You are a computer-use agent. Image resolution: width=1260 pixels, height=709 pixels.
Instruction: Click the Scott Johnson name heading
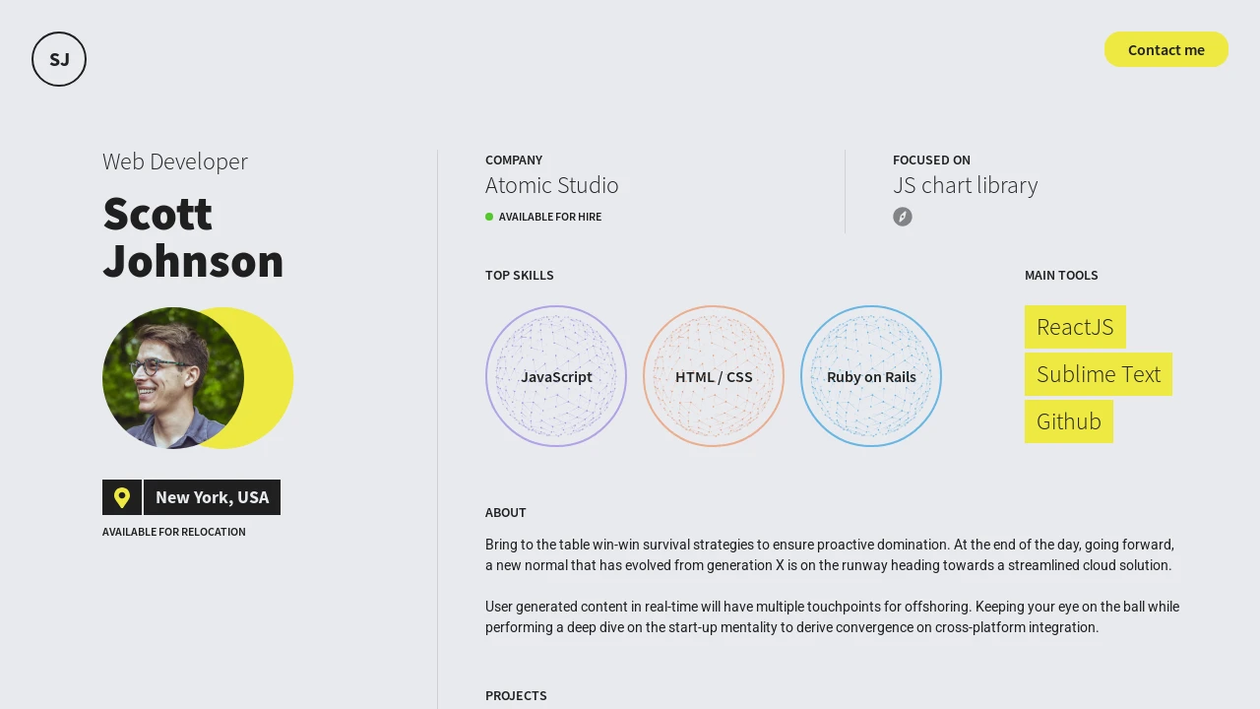(x=193, y=237)
